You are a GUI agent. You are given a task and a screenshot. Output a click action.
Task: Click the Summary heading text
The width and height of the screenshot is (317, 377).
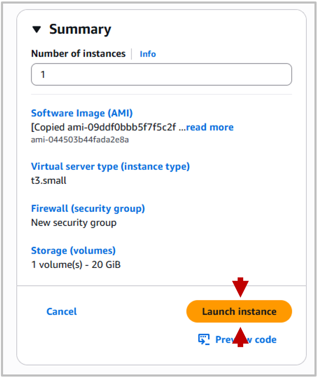[x=80, y=30]
